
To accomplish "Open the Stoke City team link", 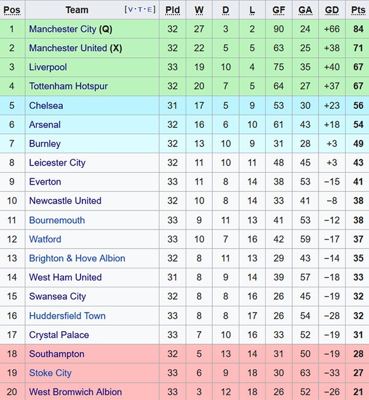I will click(50, 373).
